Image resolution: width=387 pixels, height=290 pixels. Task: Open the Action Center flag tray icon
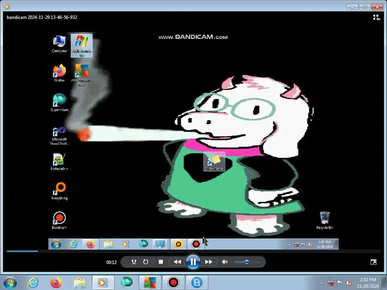(x=340, y=283)
